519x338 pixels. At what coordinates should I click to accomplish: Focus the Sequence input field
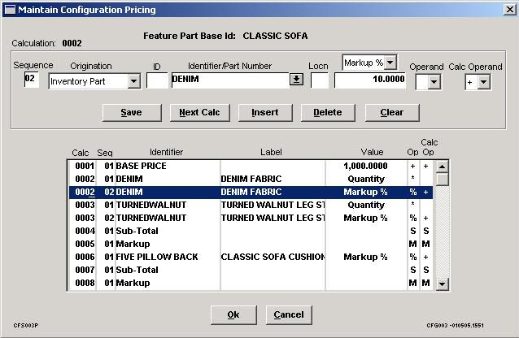click(32, 80)
